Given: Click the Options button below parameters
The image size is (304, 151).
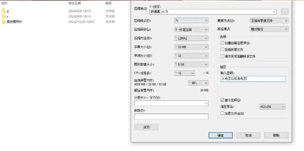Looking at the screenshot, I should pos(146,127).
